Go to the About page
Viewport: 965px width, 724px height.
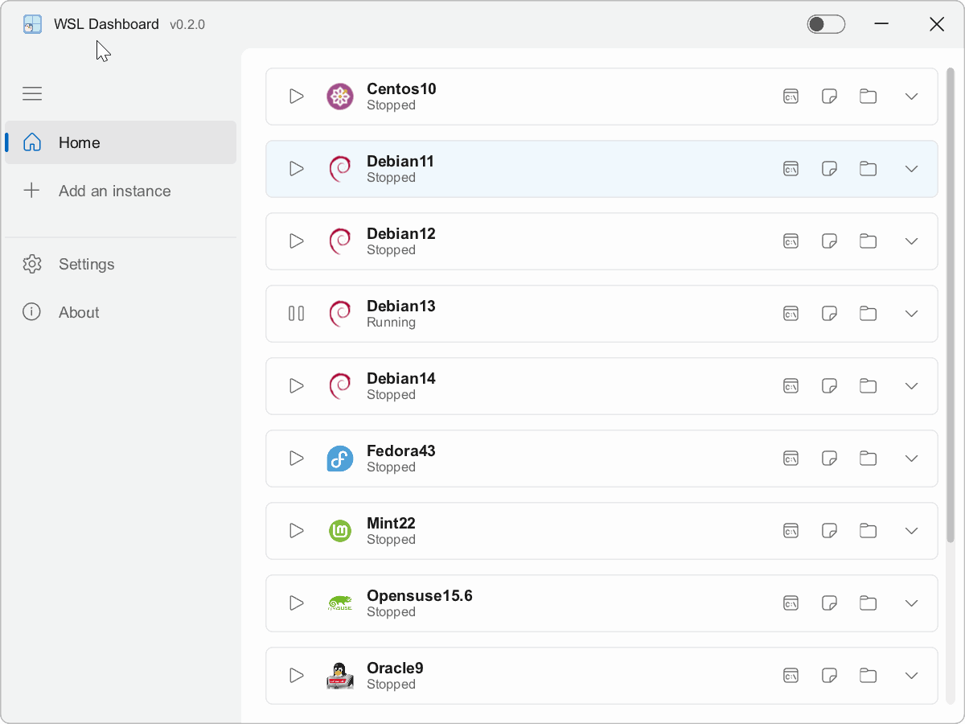(79, 312)
